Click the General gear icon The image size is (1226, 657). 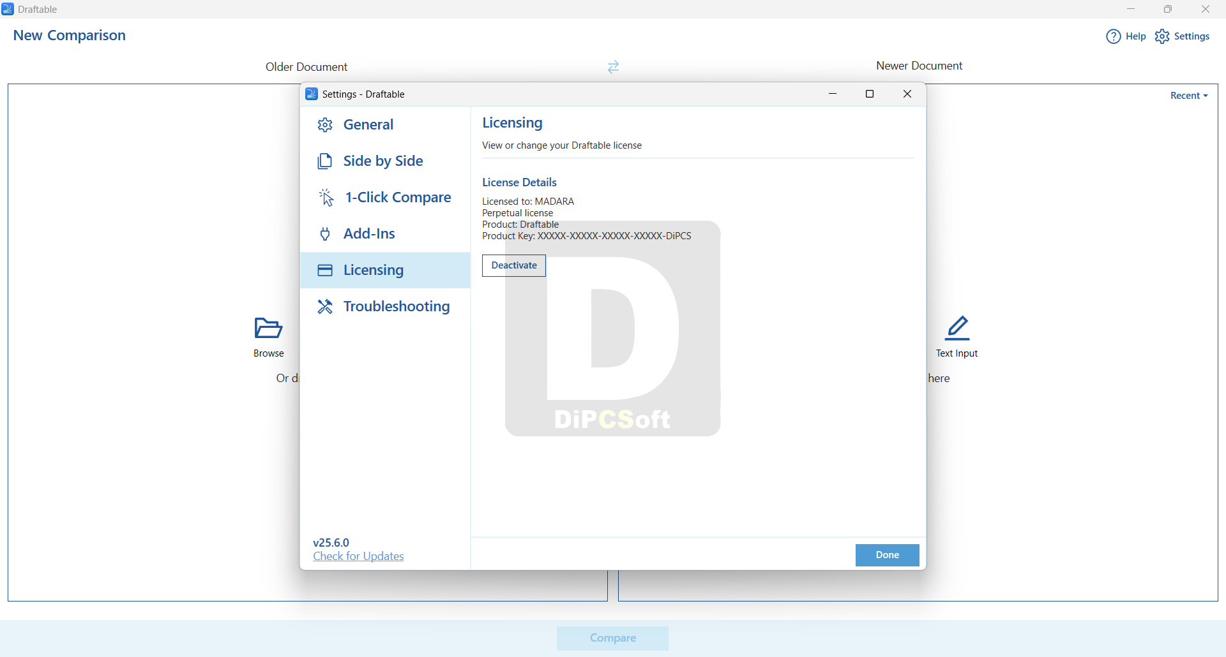(325, 125)
